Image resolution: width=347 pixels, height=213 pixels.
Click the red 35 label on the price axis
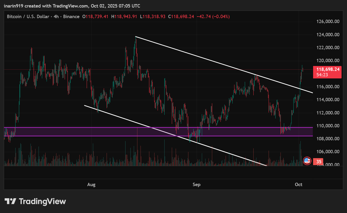pos(319,162)
